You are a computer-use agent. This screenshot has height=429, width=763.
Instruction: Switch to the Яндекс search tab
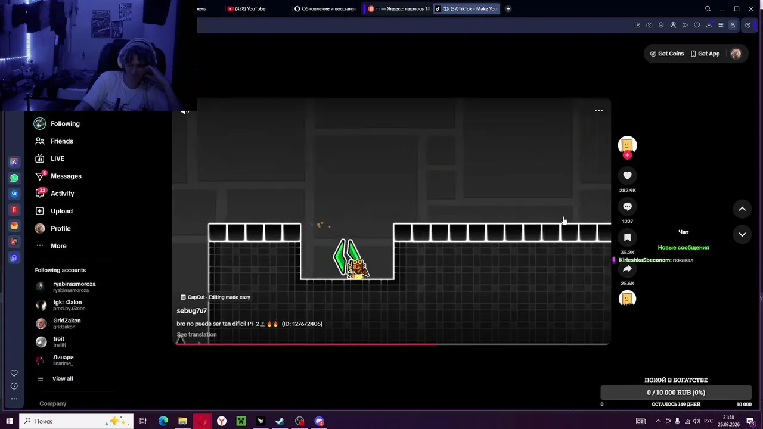(x=398, y=8)
